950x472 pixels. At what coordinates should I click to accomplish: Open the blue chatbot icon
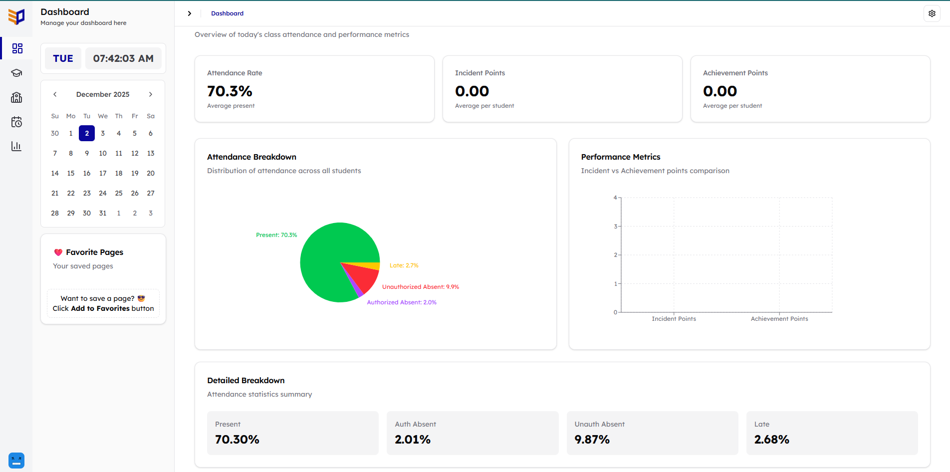tap(16, 460)
